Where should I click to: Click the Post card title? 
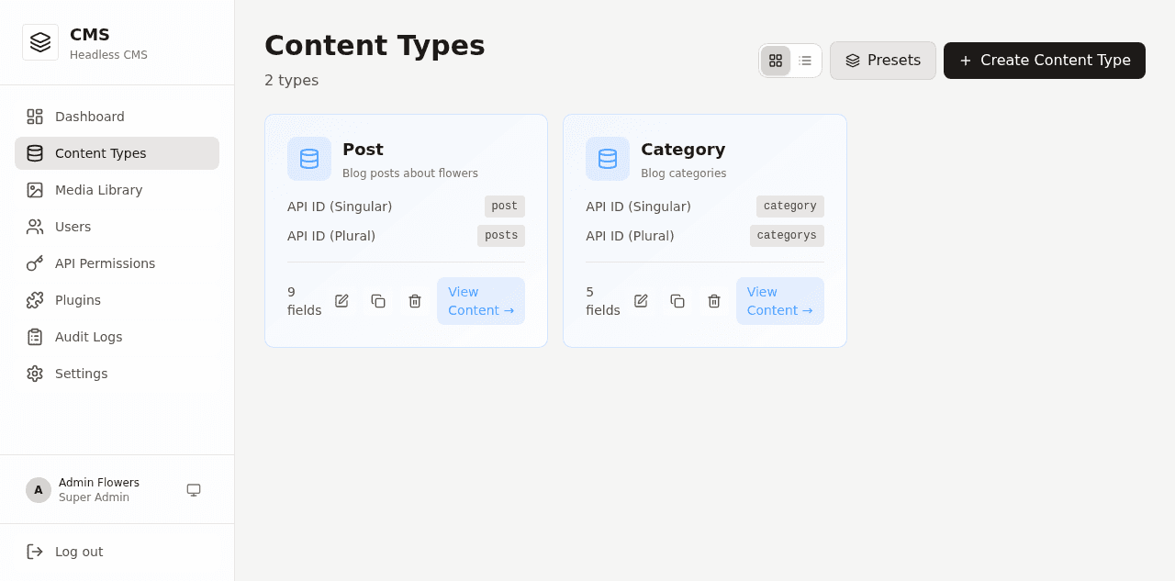363,150
